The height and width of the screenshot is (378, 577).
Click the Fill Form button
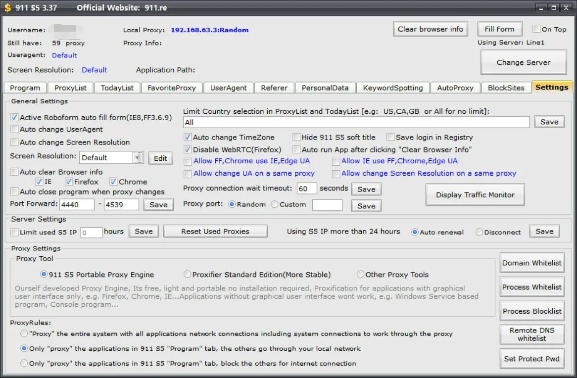tap(500, 29)
